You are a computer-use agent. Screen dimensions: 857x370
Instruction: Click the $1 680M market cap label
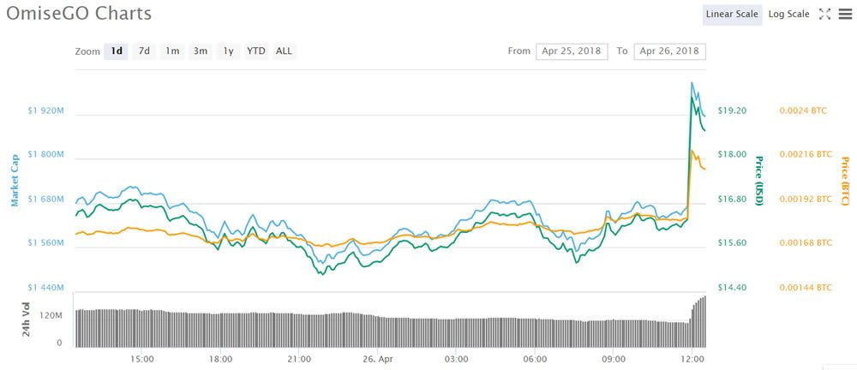tap(46, 199)
